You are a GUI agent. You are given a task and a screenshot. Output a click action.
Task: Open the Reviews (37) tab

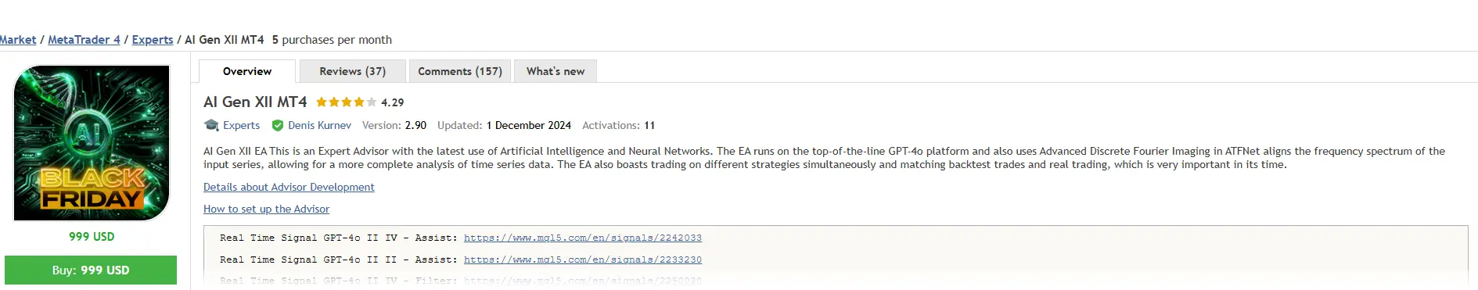click(x=353, y=71)
